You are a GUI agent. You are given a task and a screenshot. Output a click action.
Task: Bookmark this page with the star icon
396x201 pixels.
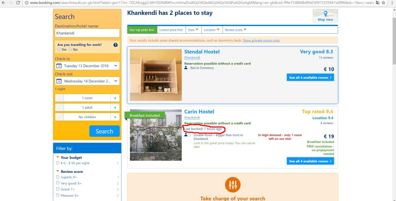coord(384,3)
